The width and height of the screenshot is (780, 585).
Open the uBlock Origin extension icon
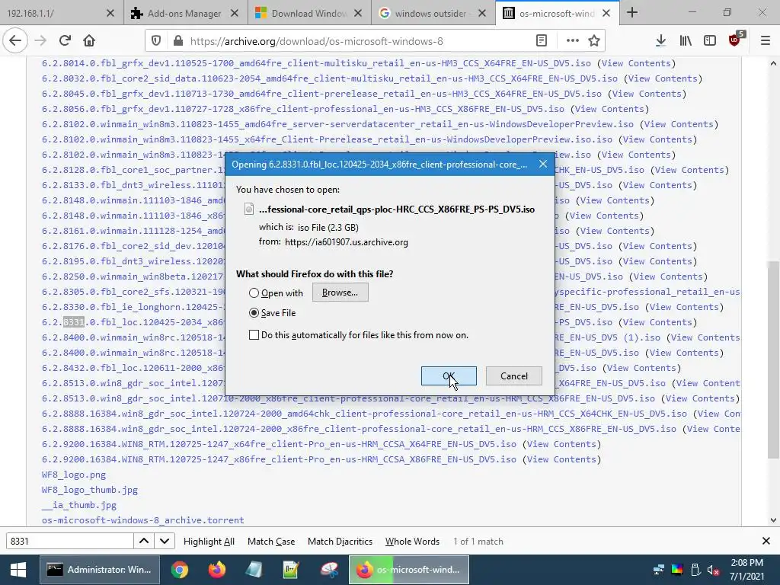click(x=736, y=40)
